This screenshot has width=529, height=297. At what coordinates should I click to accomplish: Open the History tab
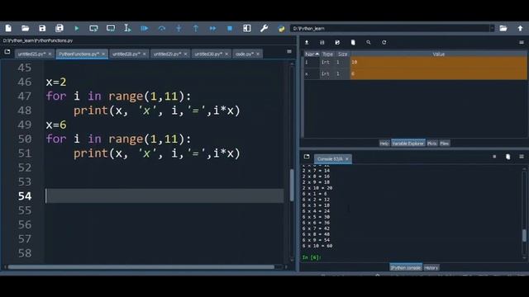431,267
